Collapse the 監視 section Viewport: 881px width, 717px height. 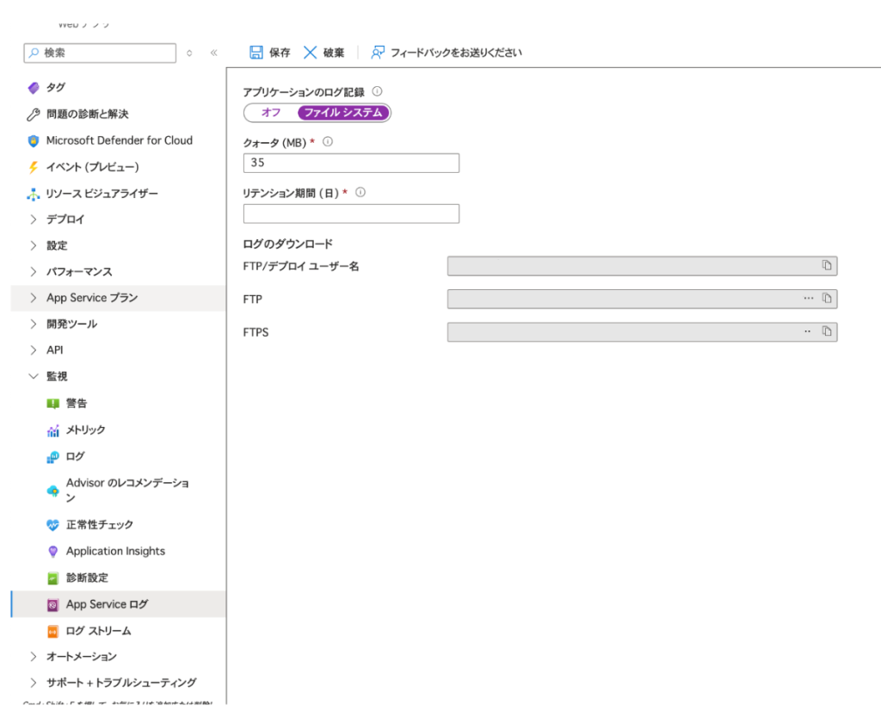pyautogui.click(x=34, y=376)
